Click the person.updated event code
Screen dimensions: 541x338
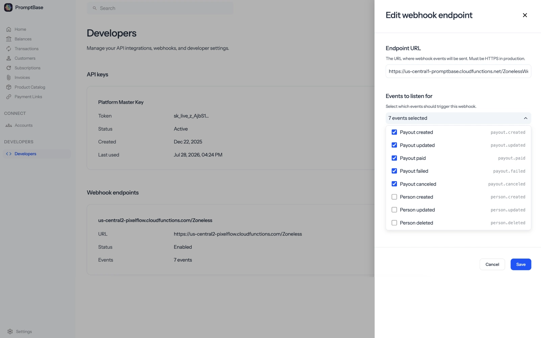click(508, 210)
